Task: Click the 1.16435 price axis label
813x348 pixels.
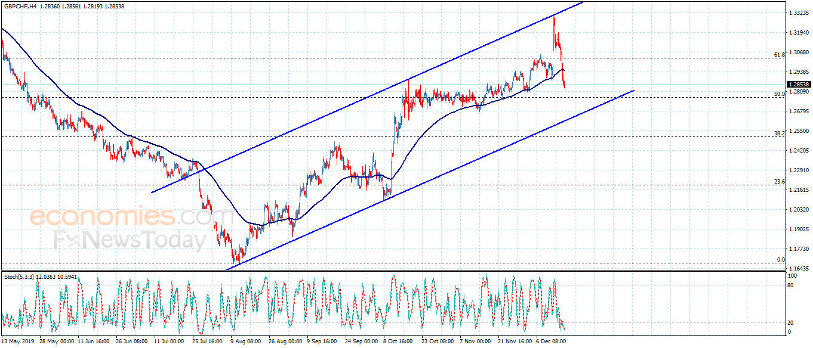Action: point(798,268)
